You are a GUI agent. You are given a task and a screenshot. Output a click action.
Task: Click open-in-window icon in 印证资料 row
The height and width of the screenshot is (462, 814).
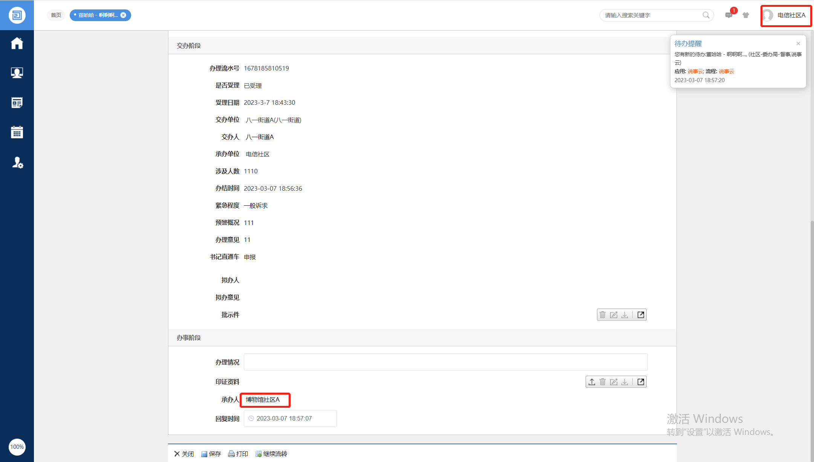(x=641, y=382)
